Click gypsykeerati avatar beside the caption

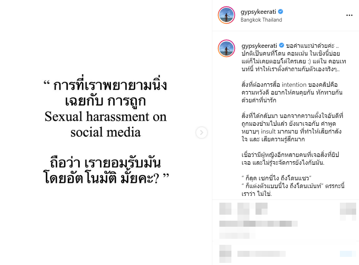(226, 48)
